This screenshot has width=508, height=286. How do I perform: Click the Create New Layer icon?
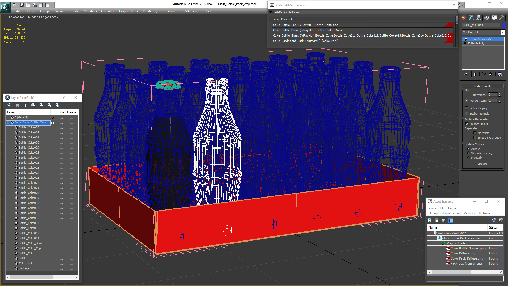[10, 105]
